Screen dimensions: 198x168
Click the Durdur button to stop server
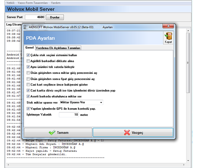pos(55,17)
